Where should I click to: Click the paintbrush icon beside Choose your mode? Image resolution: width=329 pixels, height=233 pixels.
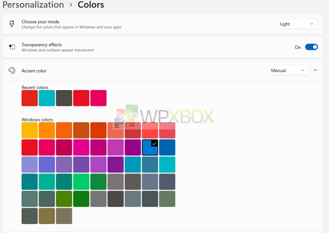(12, 24)
